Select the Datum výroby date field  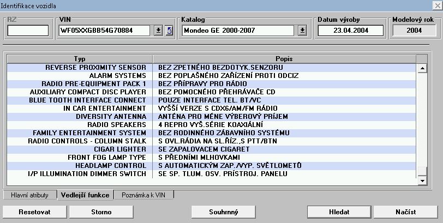tap(351, 31)
